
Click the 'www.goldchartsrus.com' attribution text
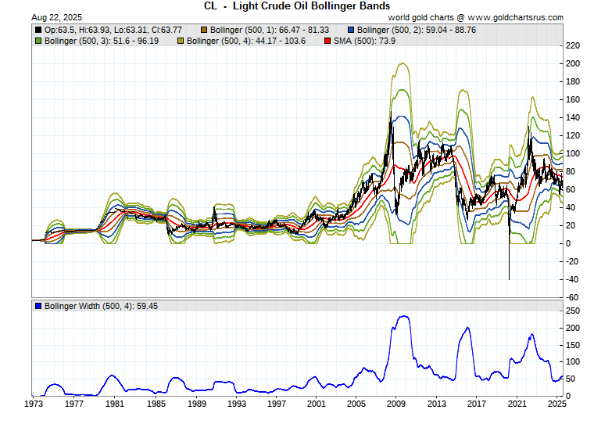coord(515,17)
